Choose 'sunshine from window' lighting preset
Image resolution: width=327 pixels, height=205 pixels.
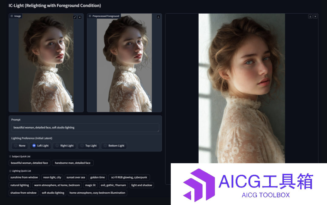(x=24, y=177)
